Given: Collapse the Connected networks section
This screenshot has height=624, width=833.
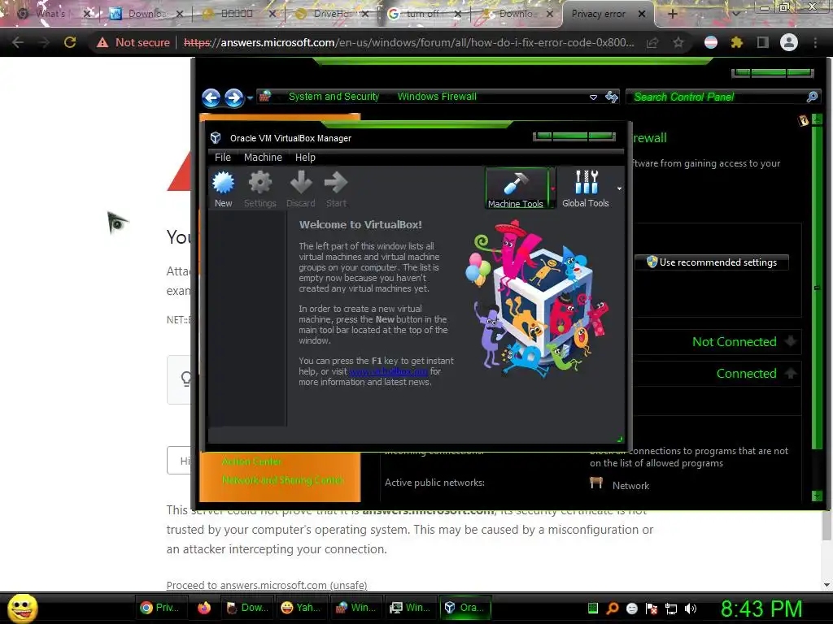Looking at the screenshot, I should click(791, 374).
